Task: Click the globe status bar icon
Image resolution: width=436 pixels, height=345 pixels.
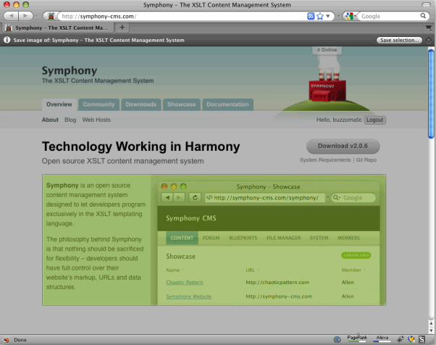Action: (411, 339)
